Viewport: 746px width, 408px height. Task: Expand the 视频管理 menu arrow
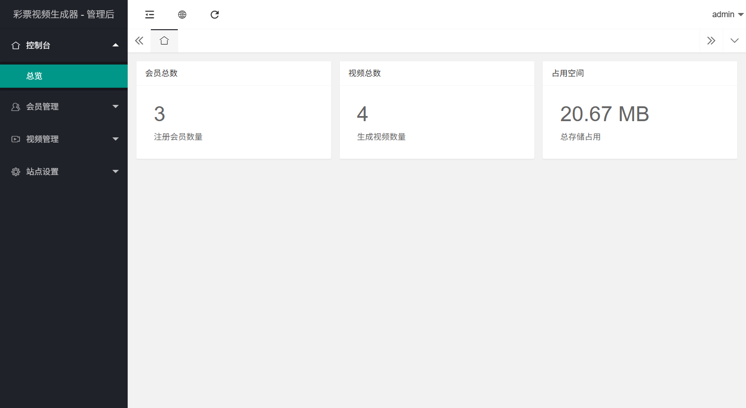(x=116, y=139)
